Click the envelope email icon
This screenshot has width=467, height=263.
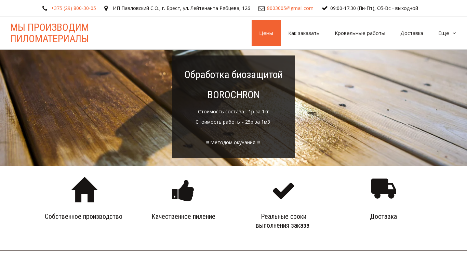[x=262, y=8]
